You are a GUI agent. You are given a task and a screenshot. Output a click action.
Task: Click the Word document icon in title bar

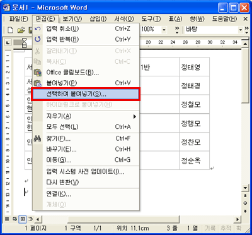(7, 8)
